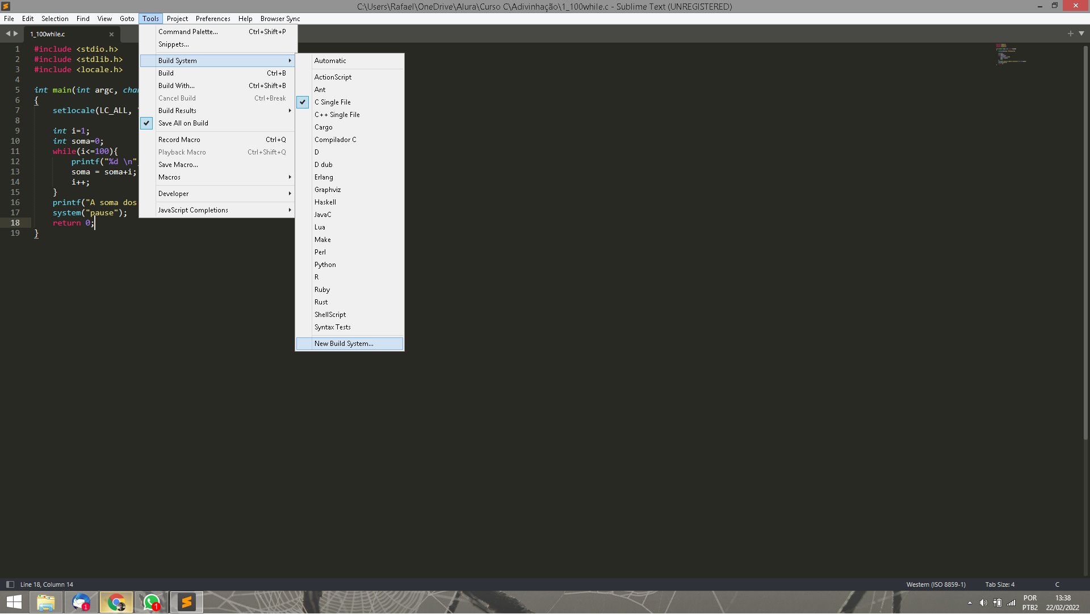Open the Help menu

[x=245, y=19]
